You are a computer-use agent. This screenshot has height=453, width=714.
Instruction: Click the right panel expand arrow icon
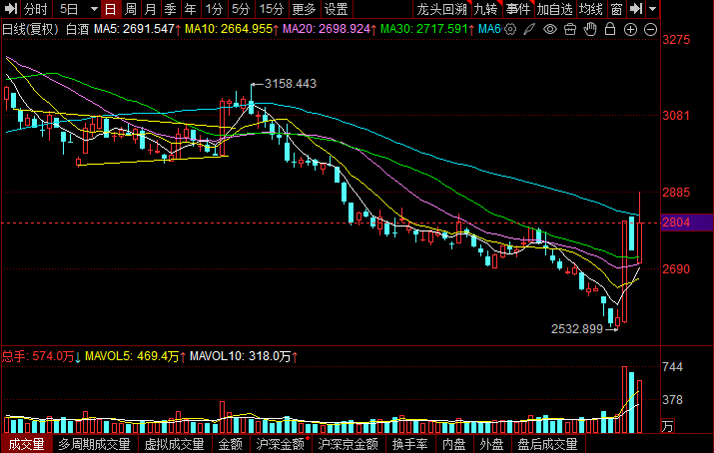pyautogui.click(x=636, y=9)
